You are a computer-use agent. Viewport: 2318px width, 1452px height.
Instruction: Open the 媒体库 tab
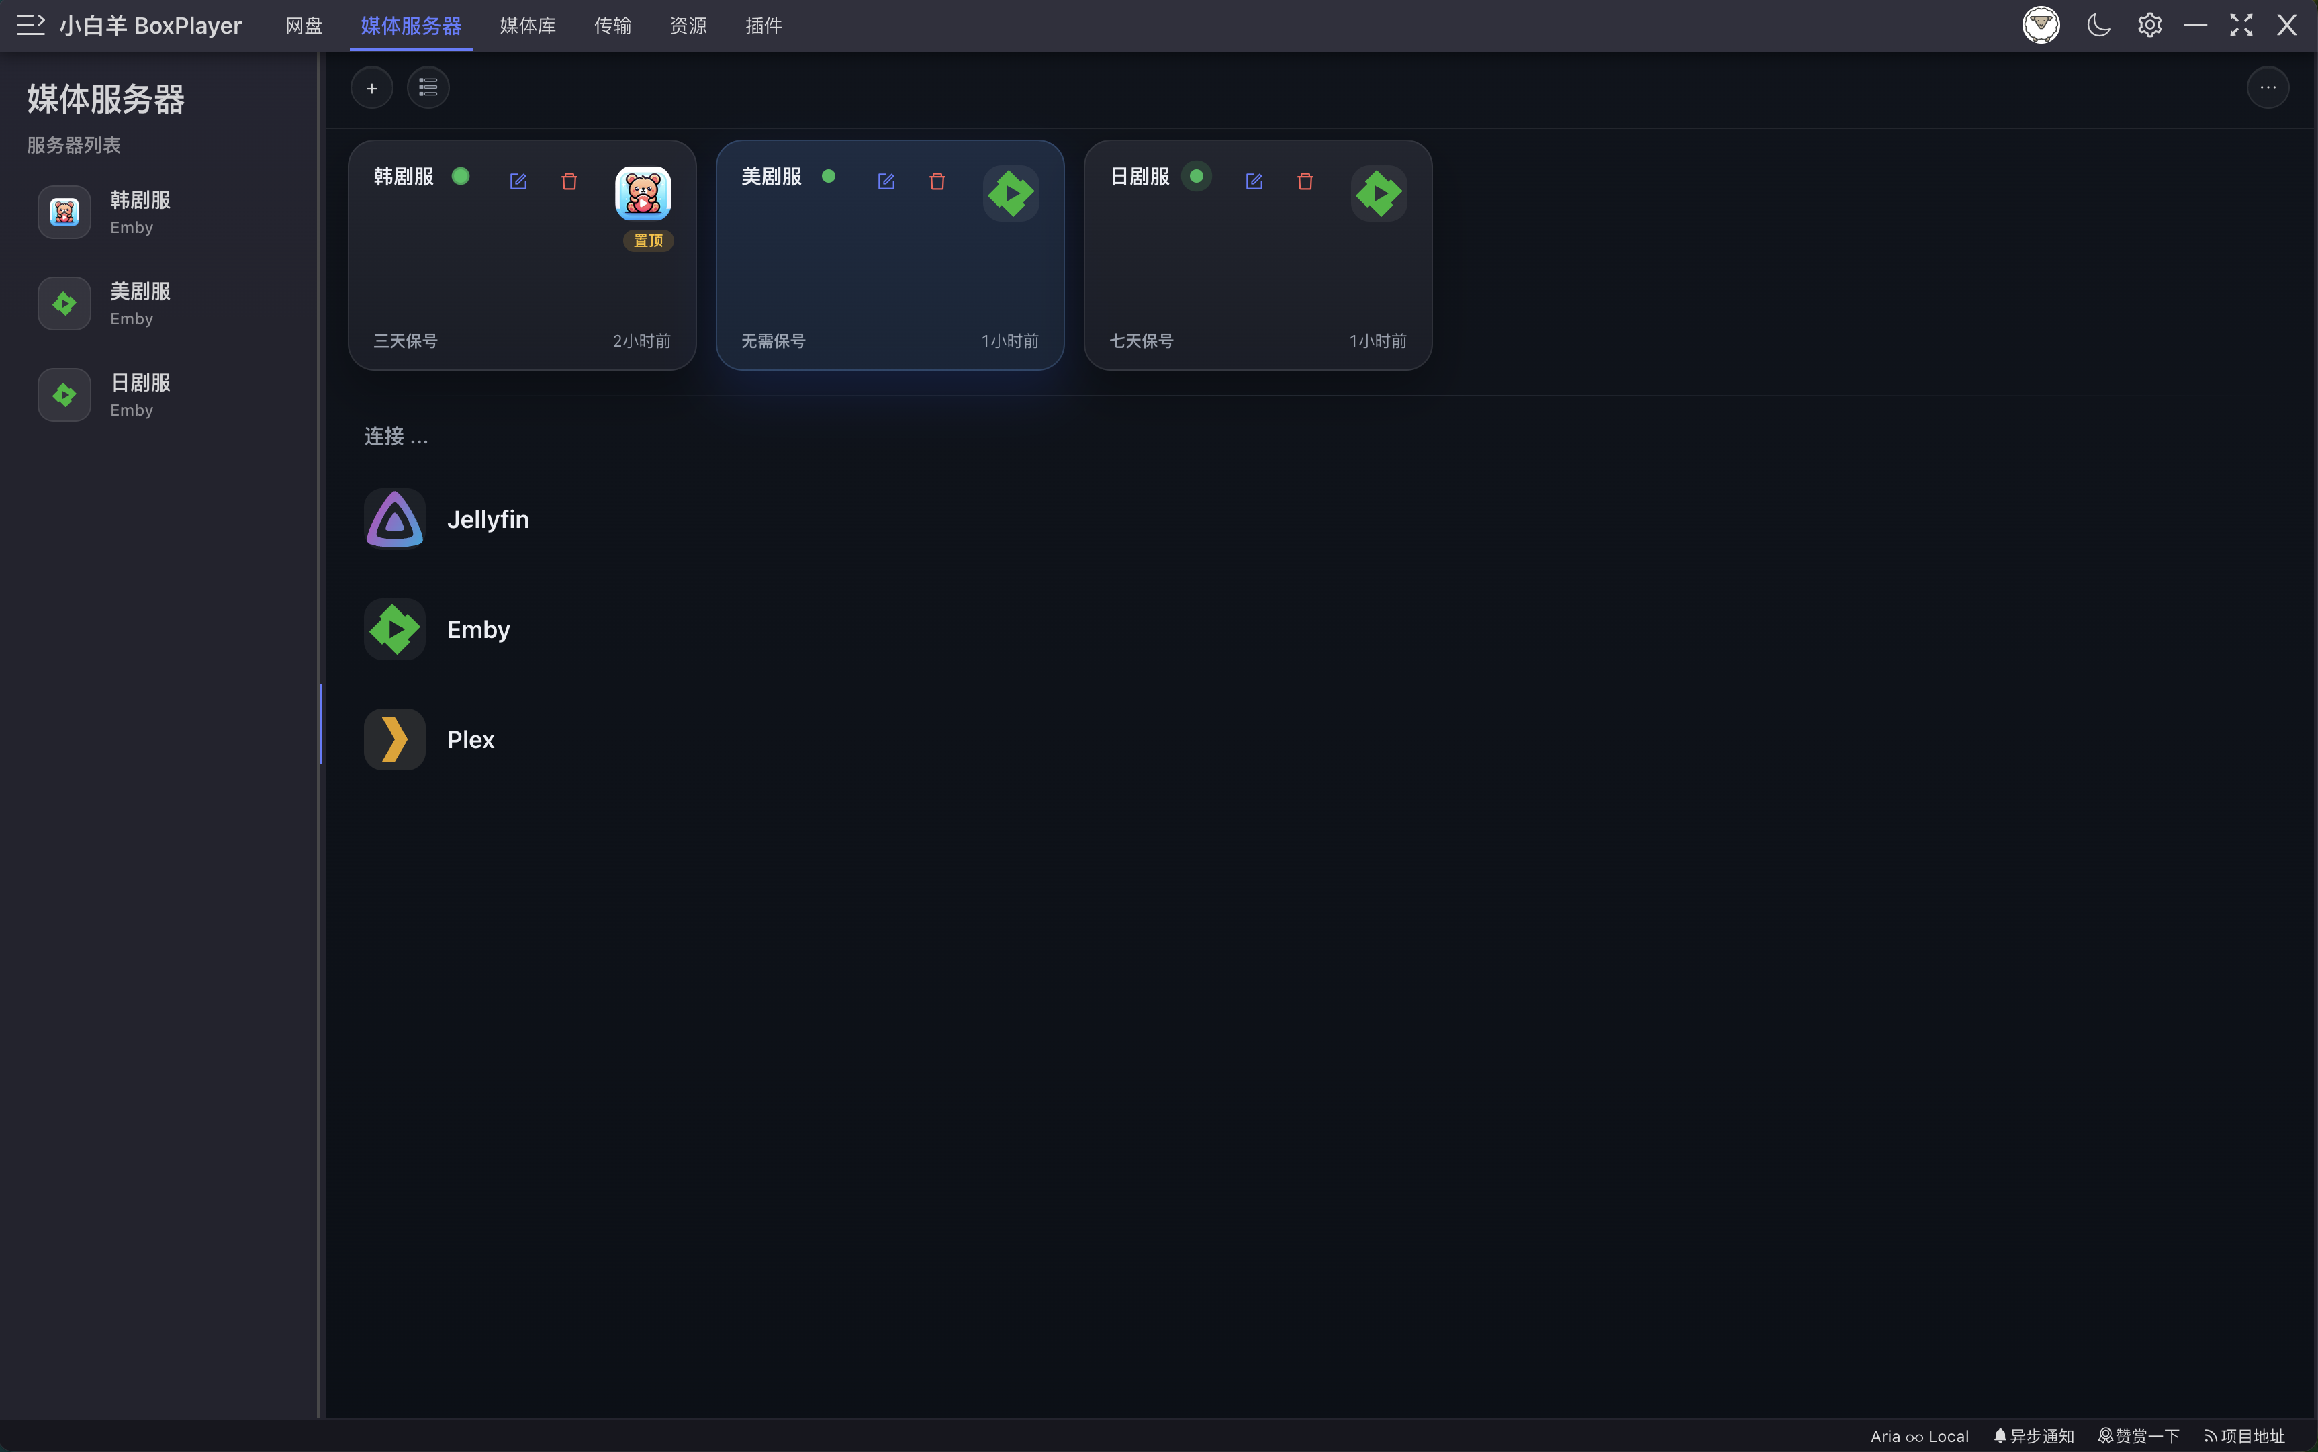pyautogui.click(x=527, y=26)
